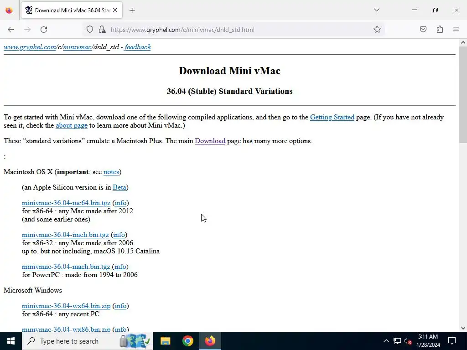The width and height of the screenshot is (467, 350).
Task: Open the Extensions puzzle icon
Action: pyautogui.click(x=440, y=30)
